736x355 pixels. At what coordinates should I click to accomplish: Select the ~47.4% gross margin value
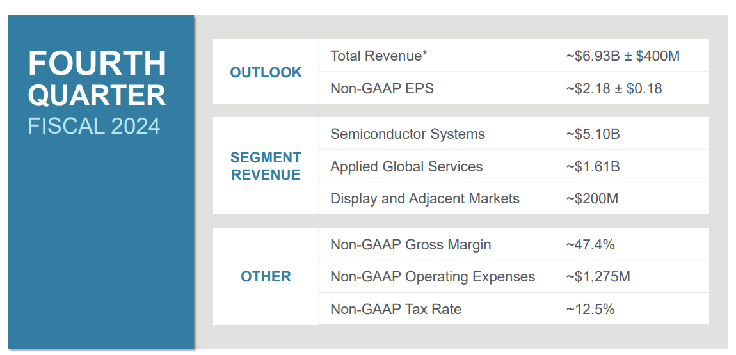pos(590,244)
